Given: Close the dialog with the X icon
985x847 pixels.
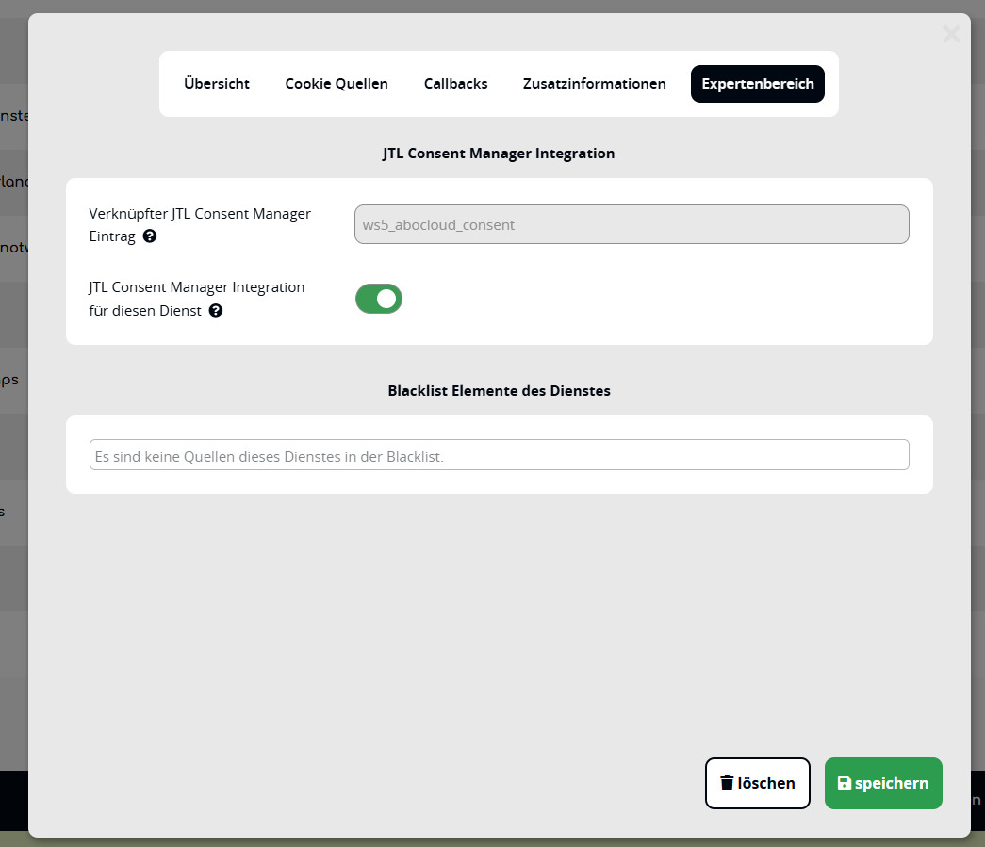Looking at the screenshot, I should [952, 34].
